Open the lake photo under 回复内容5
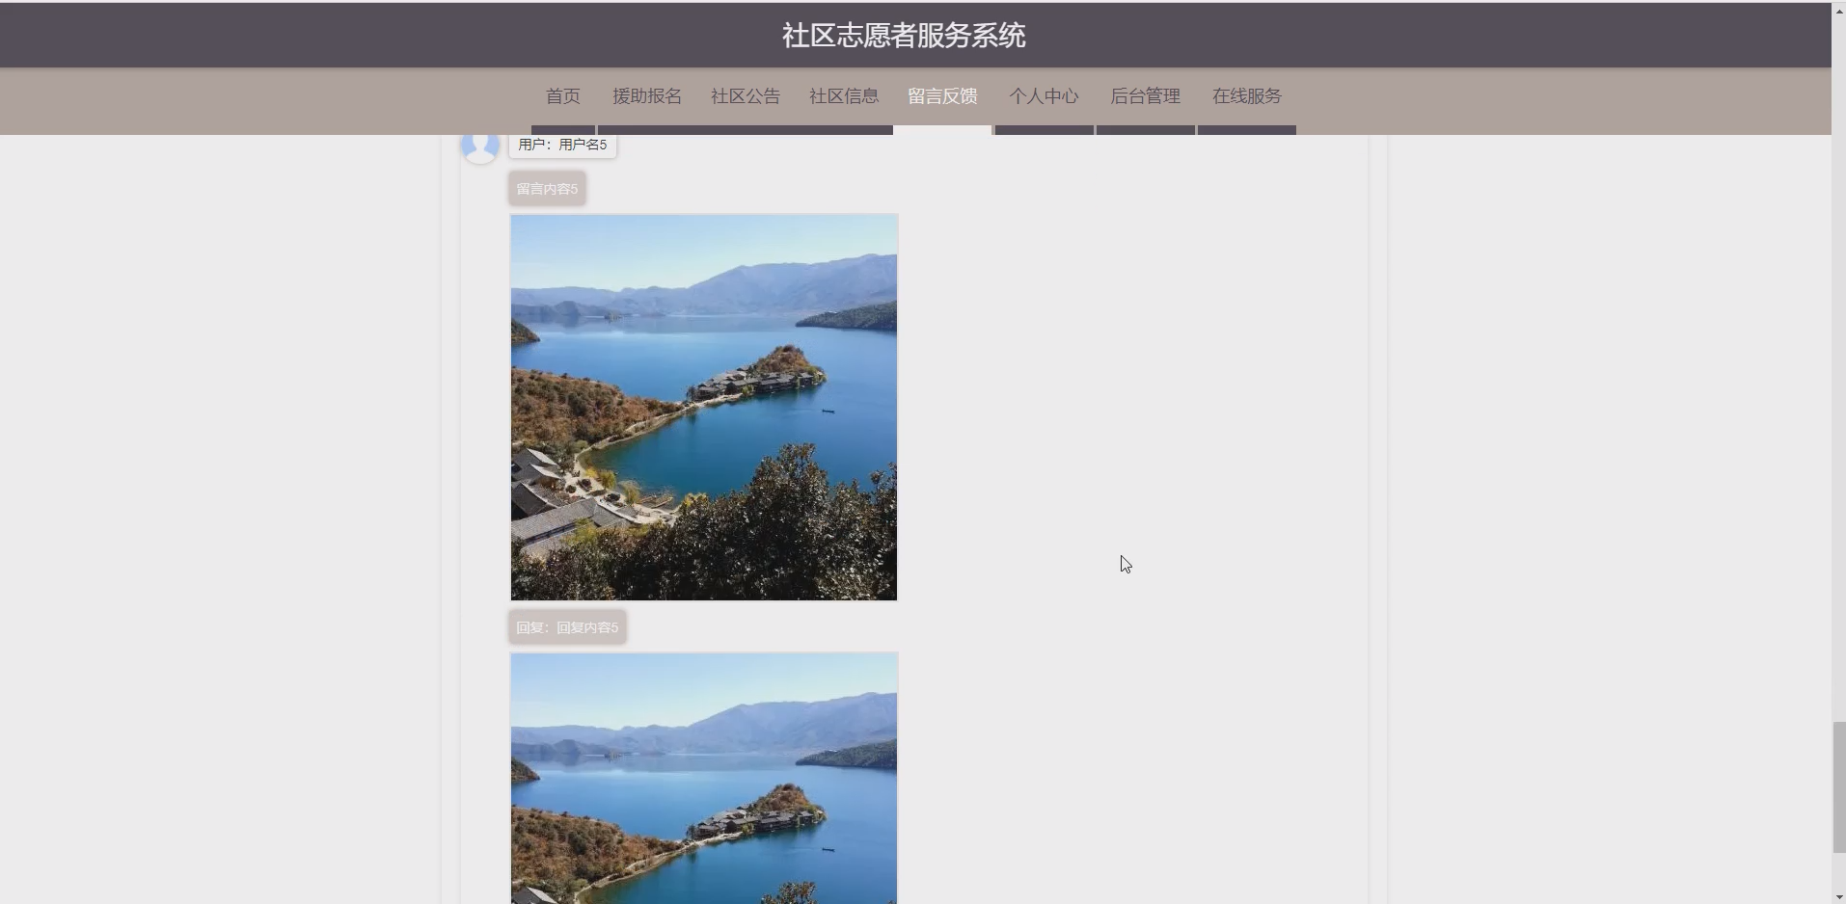 [x=704, y=779]
